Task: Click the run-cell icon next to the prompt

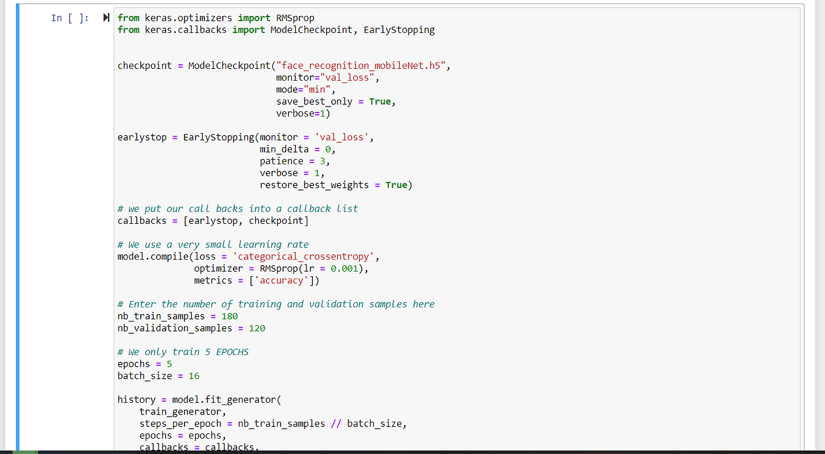Action: 106,17
